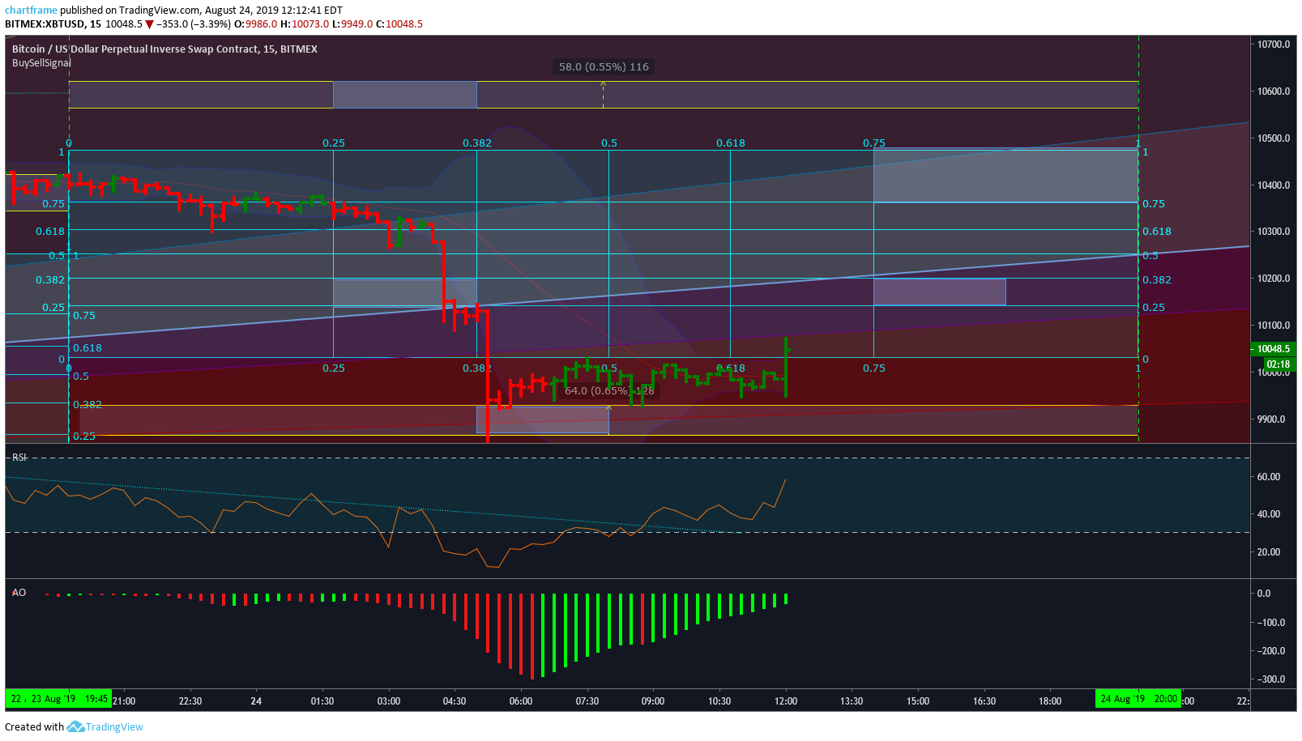Click the 9900.0 price axis label
This screenshot has width=1302, height=741.
(1271, 419)
